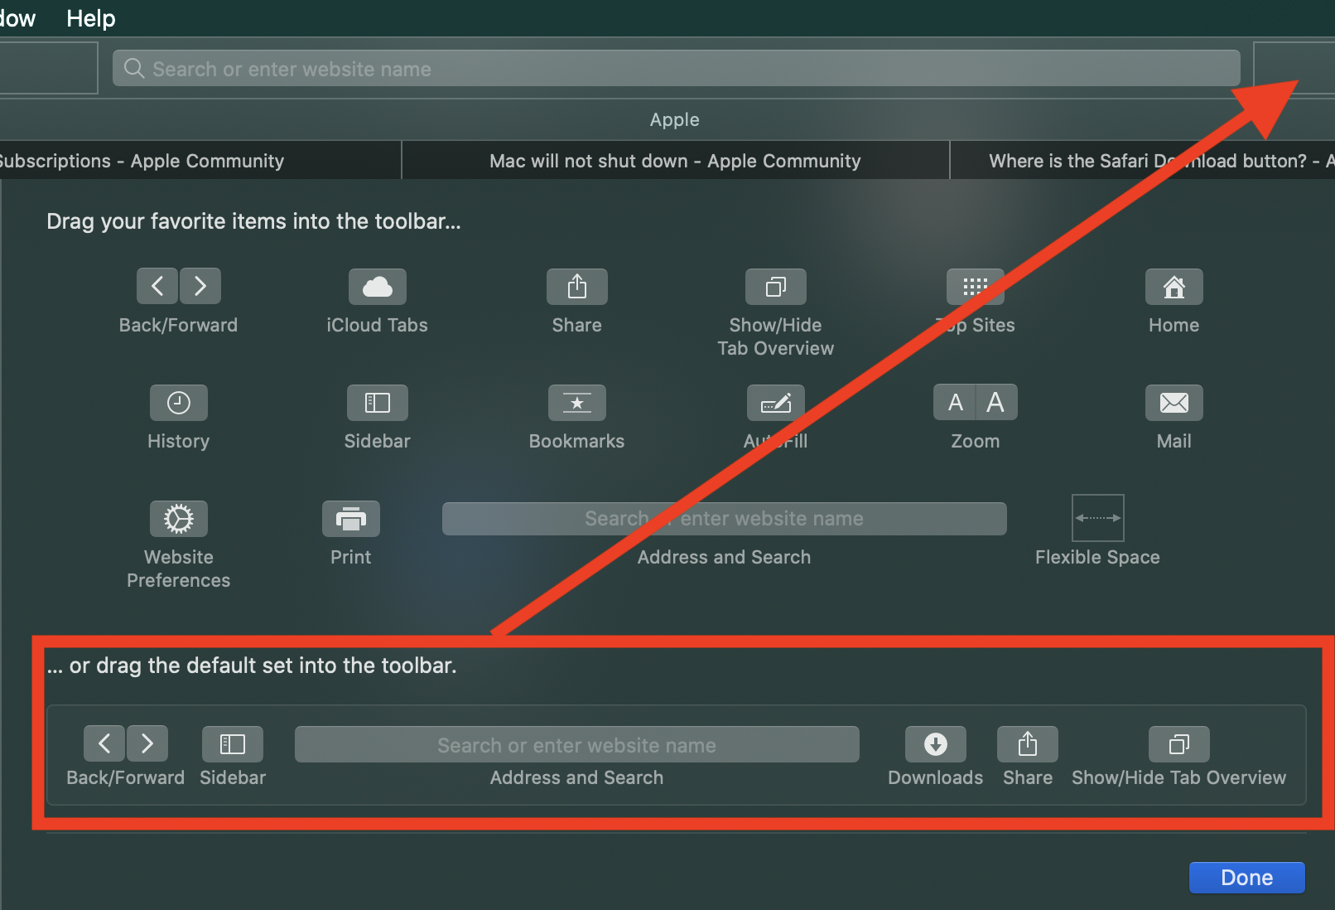Image resolution: width=1335 pixels, height=910 pixels.
Task: Click the Back arrow in the favorite items palette
Action: point(157,286)
